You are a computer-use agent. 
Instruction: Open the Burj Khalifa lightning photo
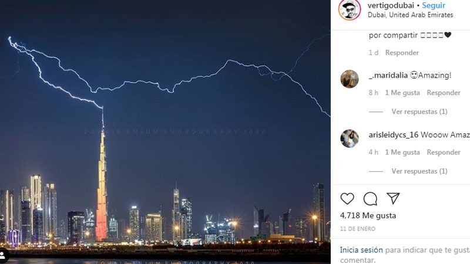[x=165, y=132]
